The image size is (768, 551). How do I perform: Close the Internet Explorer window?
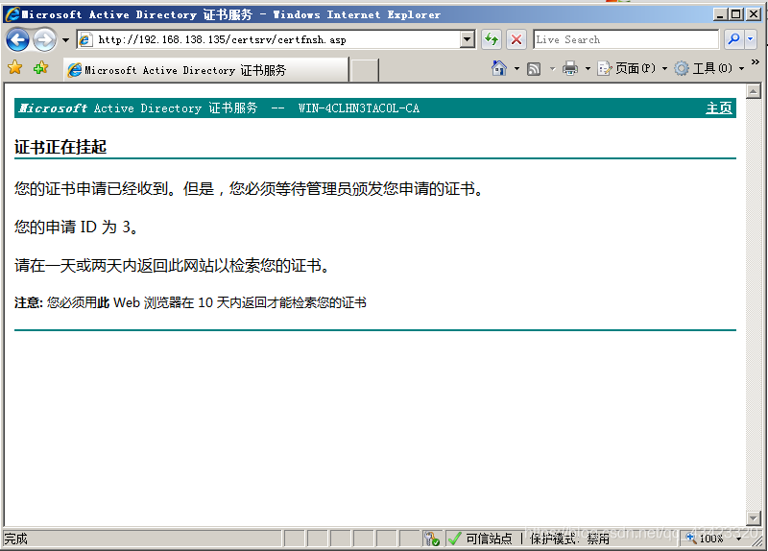click(x=754, y=14)
